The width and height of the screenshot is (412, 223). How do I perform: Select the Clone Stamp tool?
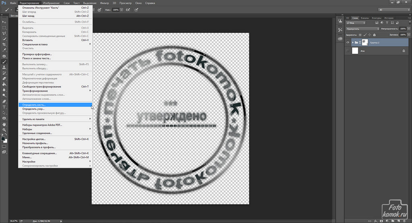pyautogui.click(x=4, y=68)
